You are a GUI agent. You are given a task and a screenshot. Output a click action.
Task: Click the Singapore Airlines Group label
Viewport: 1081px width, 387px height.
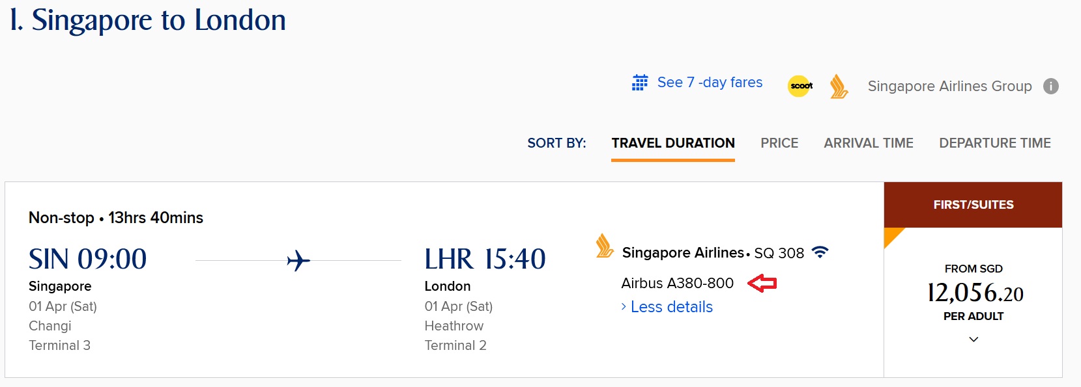[x=949, y=87]
